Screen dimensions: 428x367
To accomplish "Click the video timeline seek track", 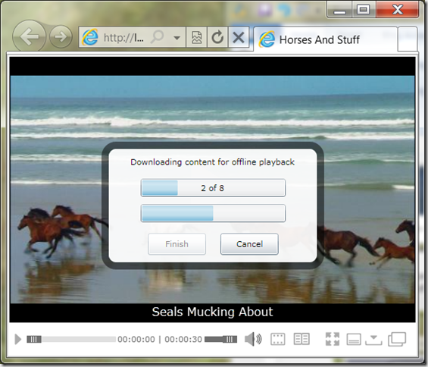I will coord(71,340).
